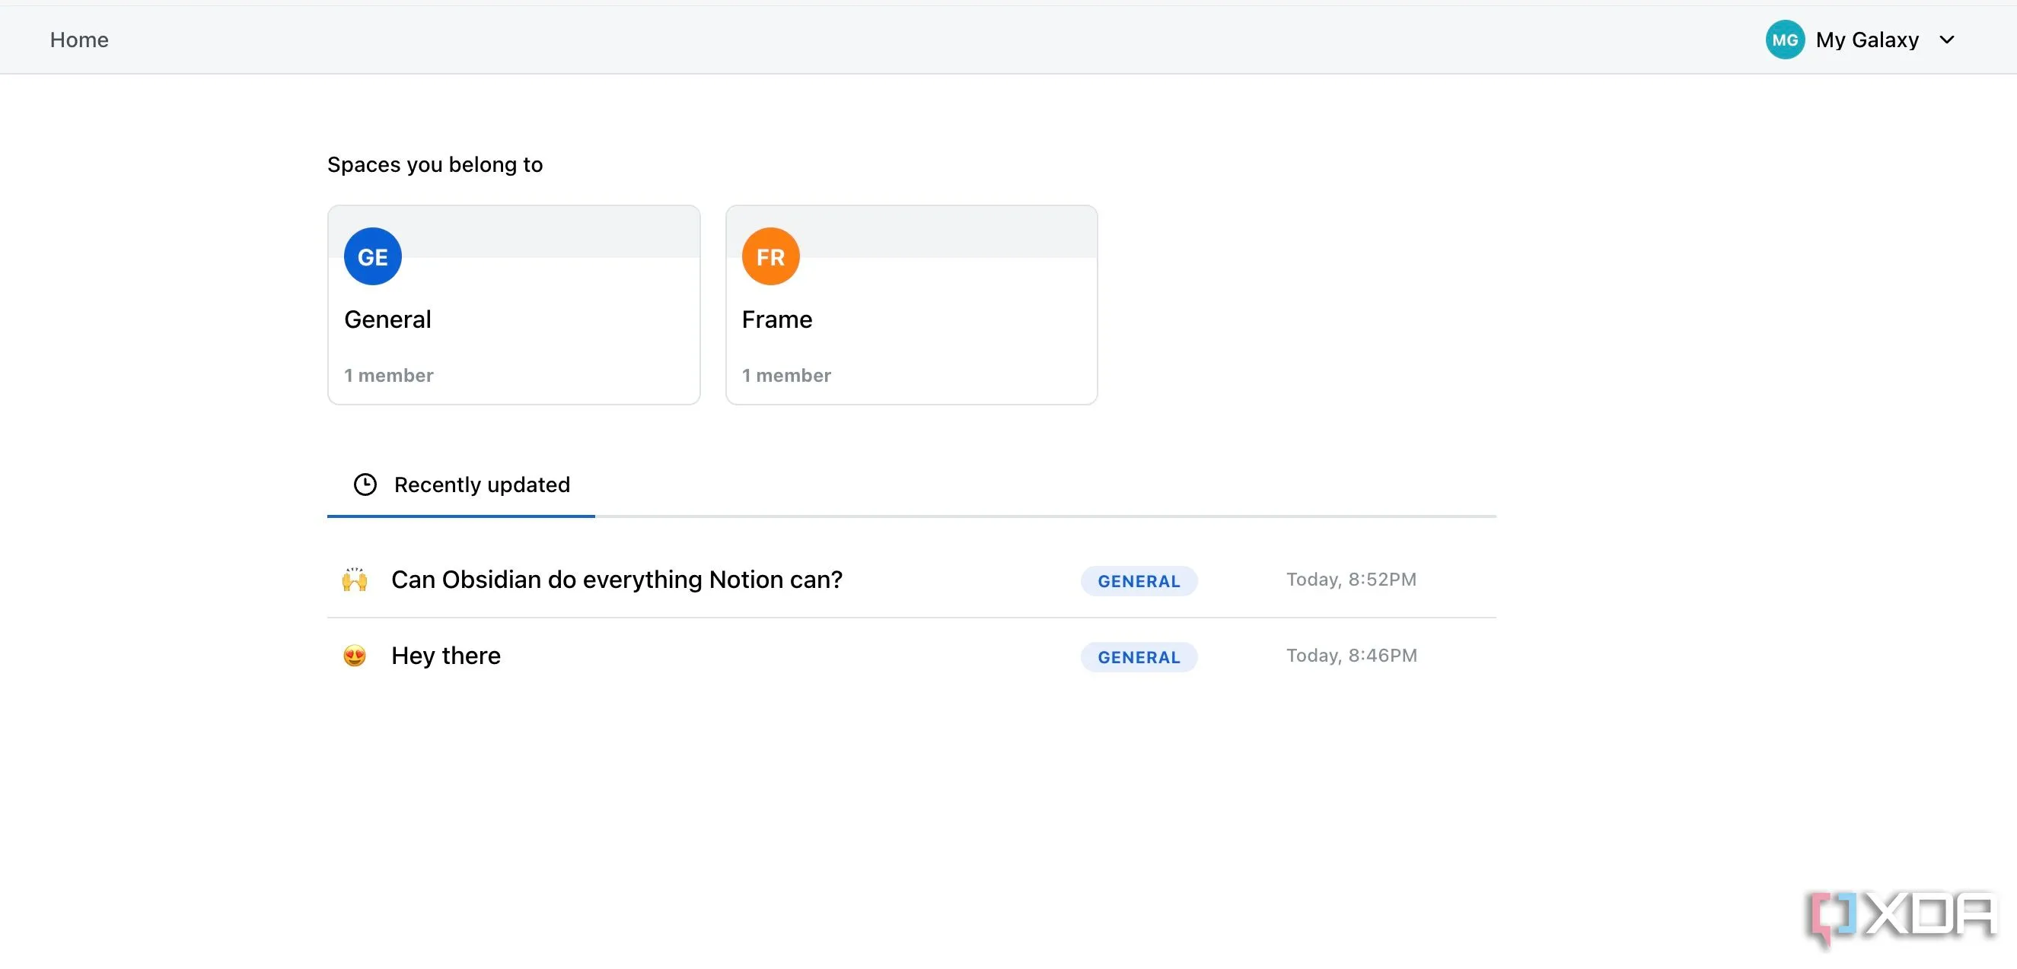The height and width of the screenshot is (969, 2017).
Task: Click the clock icon beside Recently updated
Action: click(x=365, y=484)
